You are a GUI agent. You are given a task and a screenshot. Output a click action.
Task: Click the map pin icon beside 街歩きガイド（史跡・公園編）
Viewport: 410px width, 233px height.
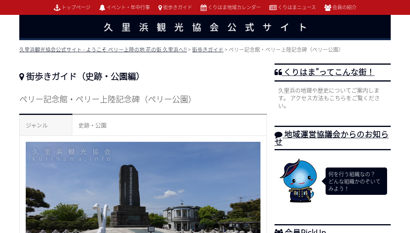pos(22,76)
